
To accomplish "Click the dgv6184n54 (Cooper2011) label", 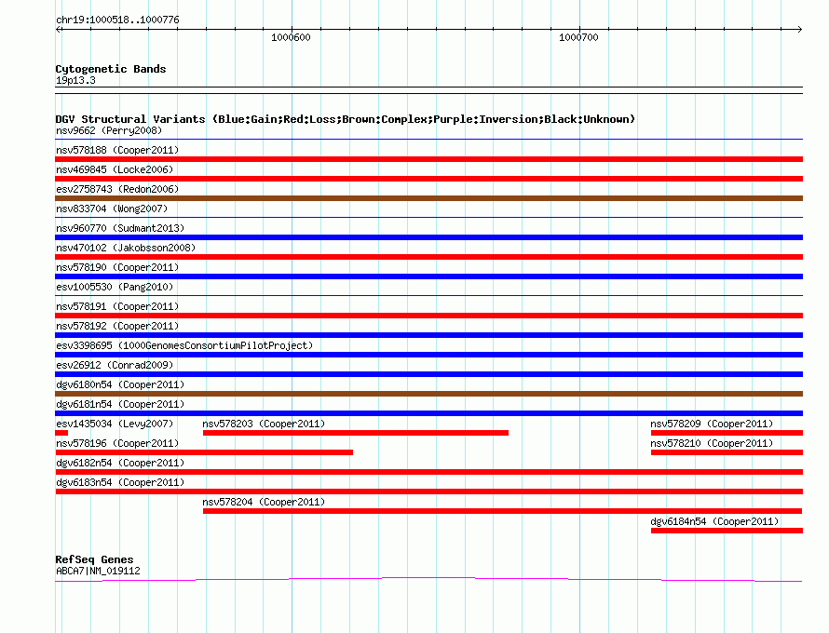I will [714, 521].
